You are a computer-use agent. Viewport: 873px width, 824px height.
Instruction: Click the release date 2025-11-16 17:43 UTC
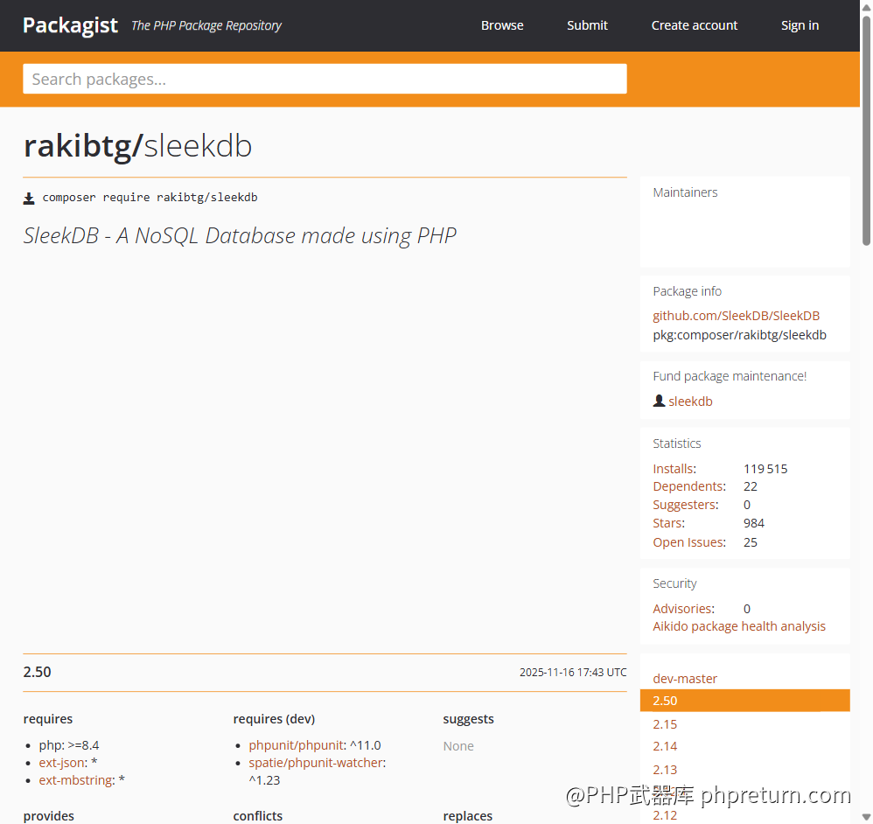point(573,673)
